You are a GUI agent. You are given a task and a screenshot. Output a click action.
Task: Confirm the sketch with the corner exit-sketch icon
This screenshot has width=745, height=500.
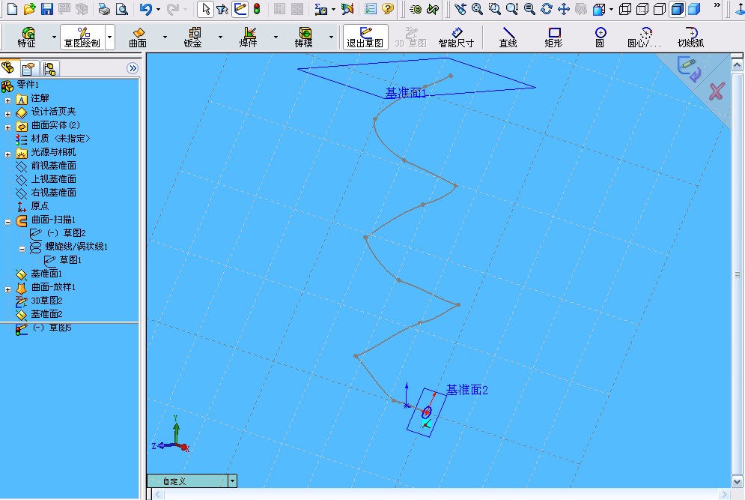689,70
